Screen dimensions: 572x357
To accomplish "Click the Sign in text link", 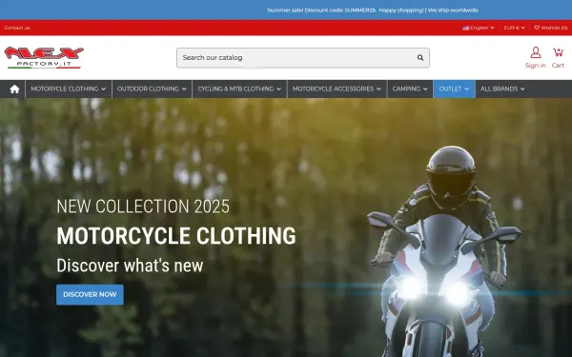I will pyautogui.click(x=536, y=65).
